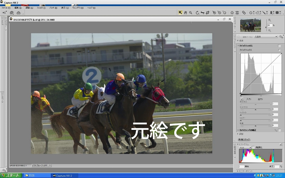Click the 彩度 slider handle
Viewport: 285px width, 178px height.
click(x=255, y=126)
